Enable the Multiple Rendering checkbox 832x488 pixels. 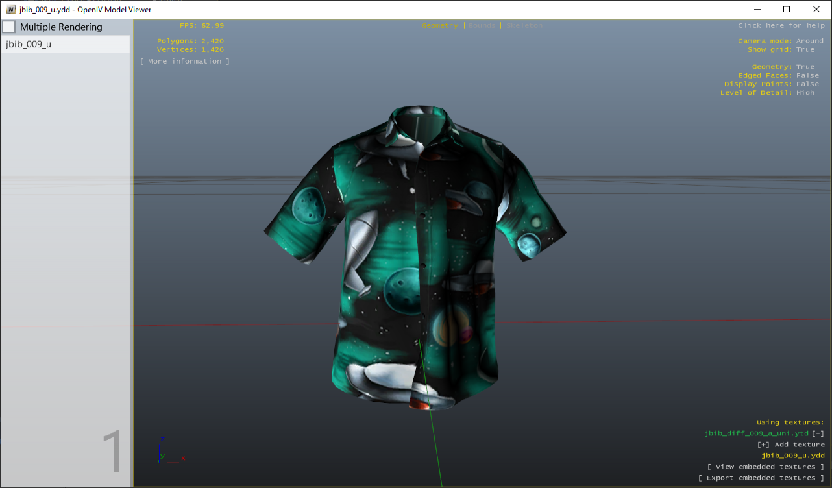(x=10, y=27)
